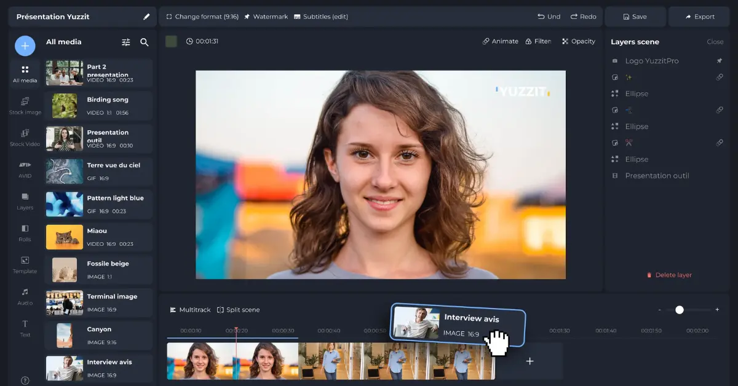Select Canyon image media item
Viewport: 738px width, 386px height.
pos(98,336)
